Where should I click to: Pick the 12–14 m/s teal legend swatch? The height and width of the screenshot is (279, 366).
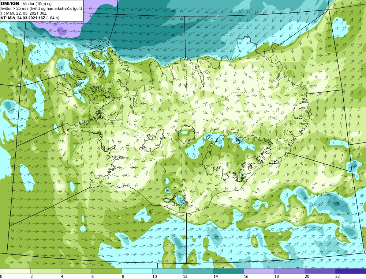coord(198,271)
